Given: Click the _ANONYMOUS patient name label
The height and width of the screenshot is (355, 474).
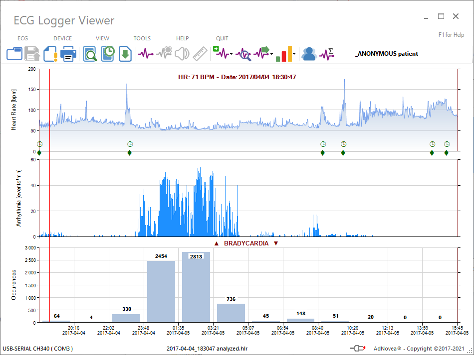Looking at the screenshot, I should [387, 54].
